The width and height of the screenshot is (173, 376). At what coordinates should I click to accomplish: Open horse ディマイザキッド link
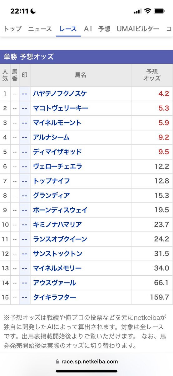tap(57, 152)
